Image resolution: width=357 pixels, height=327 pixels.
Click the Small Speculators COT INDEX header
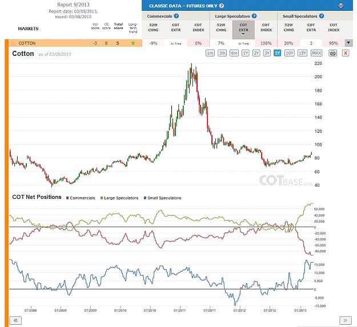point(334,27)
